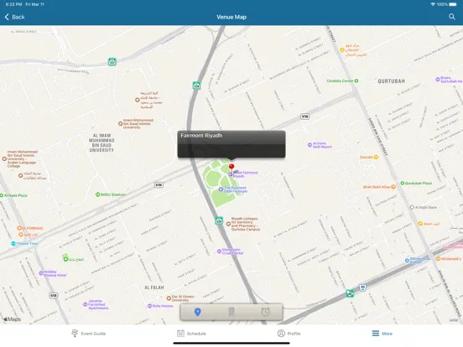Screen dimensions: 463x347
Task: Select the Al Rajhi Bank marker
Action: coord(412,207)
